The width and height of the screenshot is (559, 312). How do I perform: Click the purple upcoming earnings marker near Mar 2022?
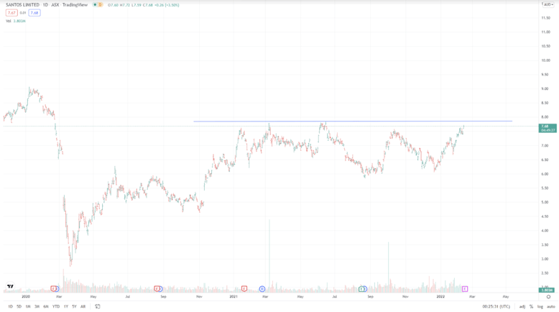coord(465,289)
